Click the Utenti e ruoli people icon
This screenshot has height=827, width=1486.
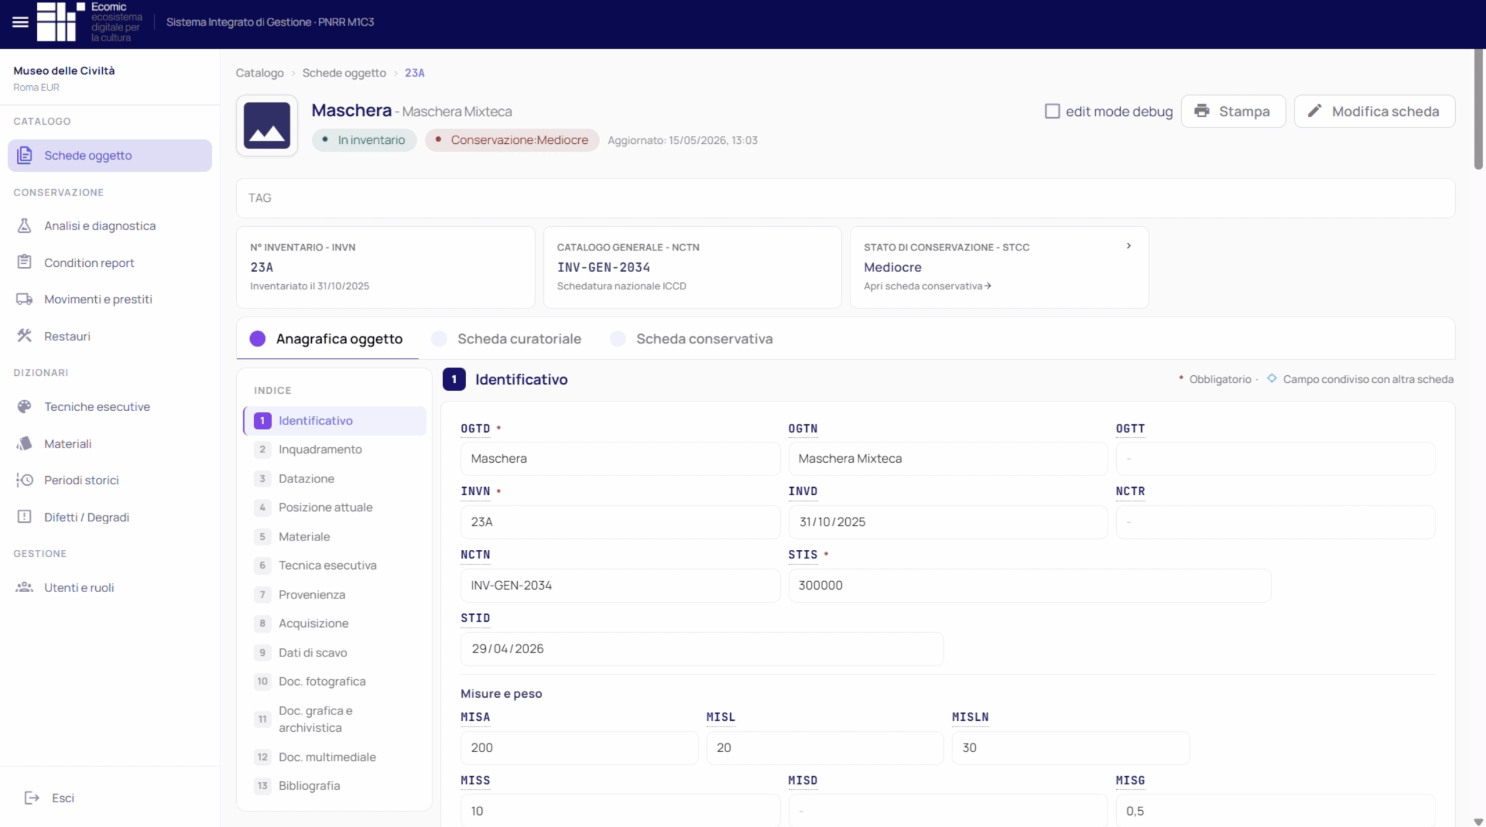point(24,587)
